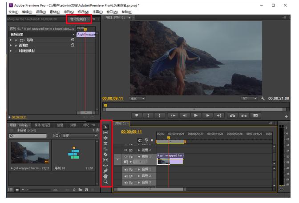Click the Export Frame camera icon
Image resolution: width=299 pixels, height=203 pixels.
(x=255, y=115)
